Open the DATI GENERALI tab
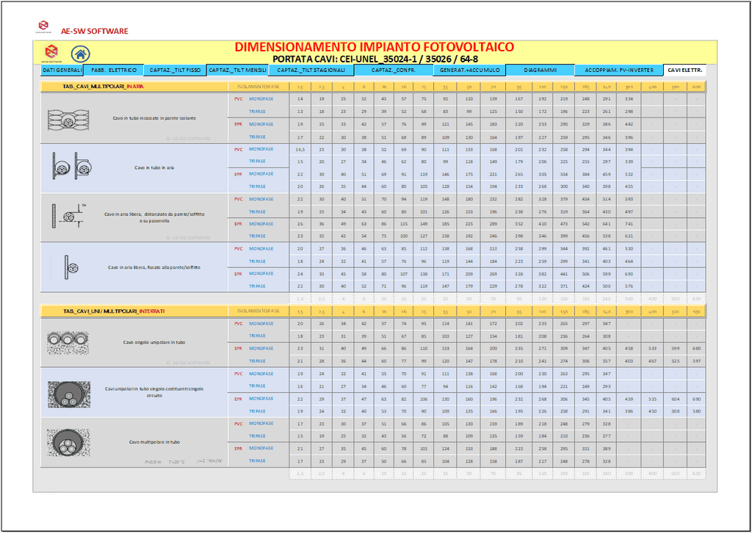 coord(62,70)
